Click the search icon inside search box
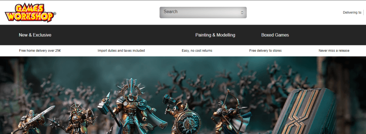Viewport: 366px width, 134px height. [x=242, y=13]
